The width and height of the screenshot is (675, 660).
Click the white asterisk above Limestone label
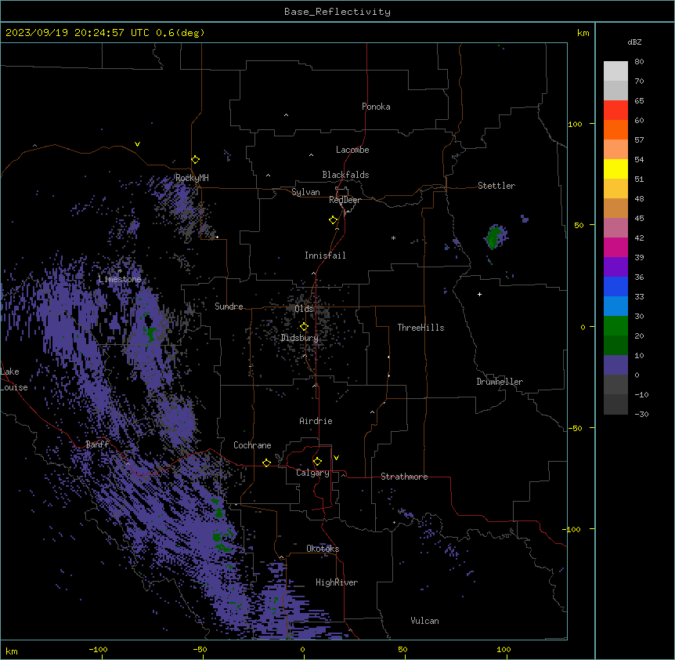tap(120, 271)
